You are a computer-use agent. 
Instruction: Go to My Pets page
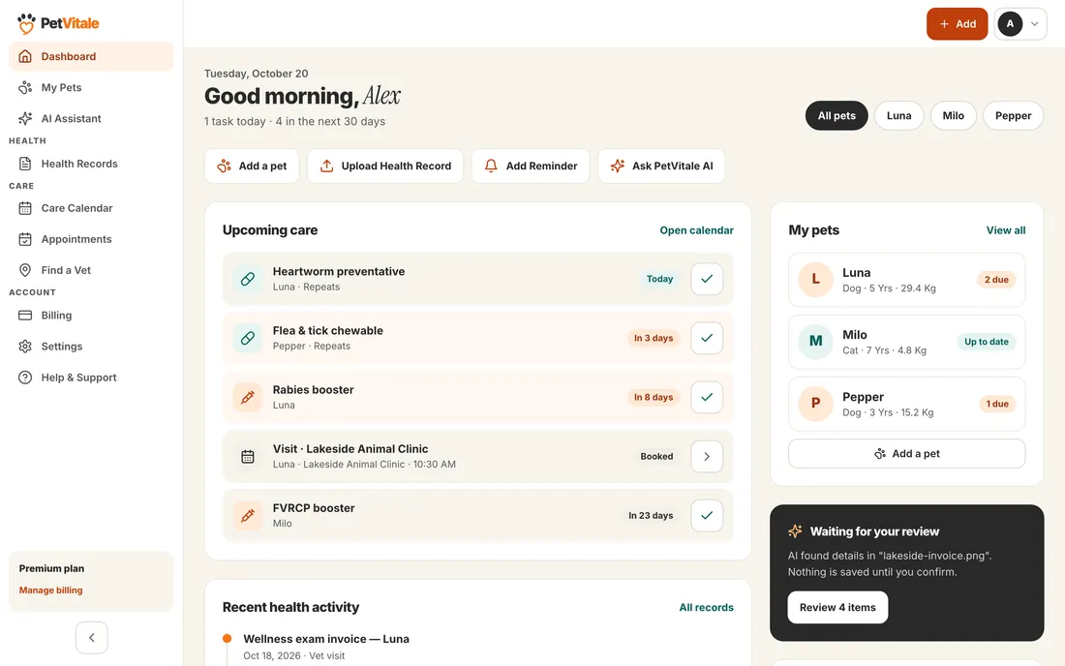pyautogui.click(x=91, y=87)
